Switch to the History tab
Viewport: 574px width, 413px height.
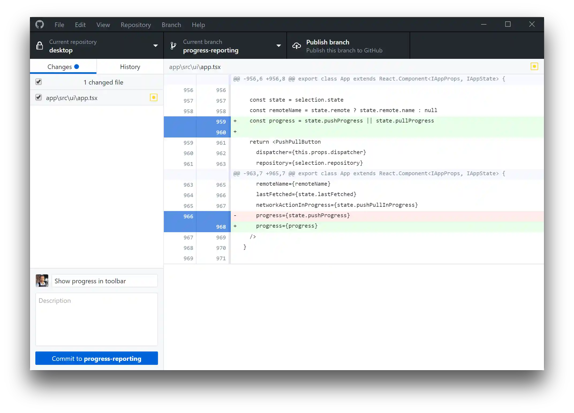pyautogui.click(x=130, y=67)
